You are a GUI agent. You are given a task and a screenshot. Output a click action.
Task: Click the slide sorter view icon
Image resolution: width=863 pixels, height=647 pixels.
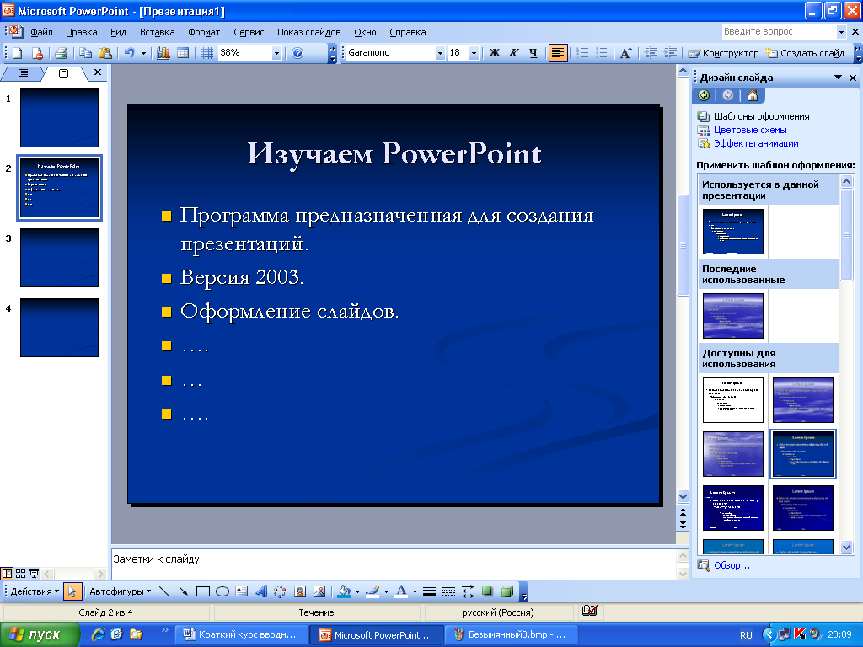click(20, 574)
